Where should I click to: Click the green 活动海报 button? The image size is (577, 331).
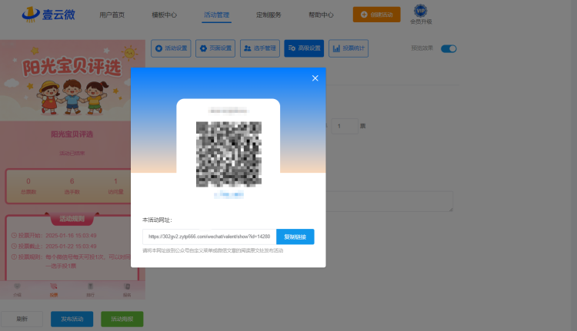(x=122, y=319)
